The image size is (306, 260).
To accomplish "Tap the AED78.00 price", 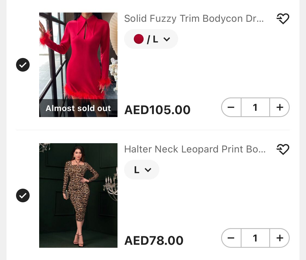I will coord(154,241).
